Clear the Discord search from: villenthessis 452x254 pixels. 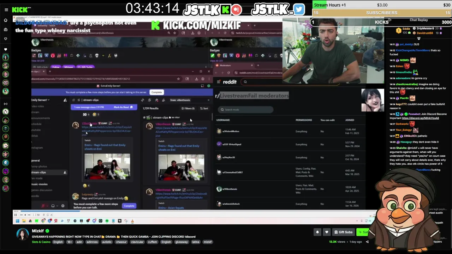click(x=208, y=100)
